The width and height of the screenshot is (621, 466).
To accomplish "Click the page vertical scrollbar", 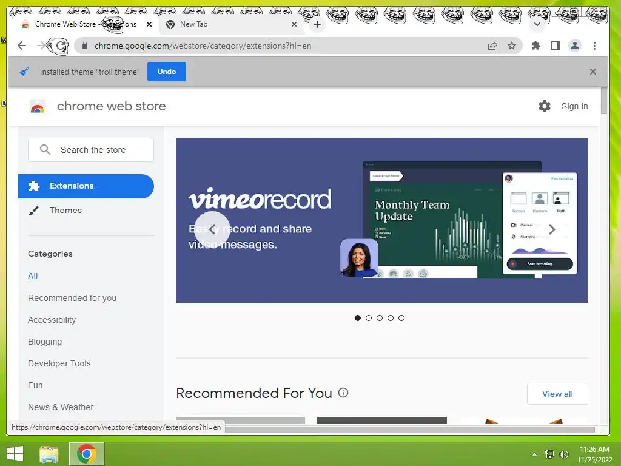I will pos(603,101).
